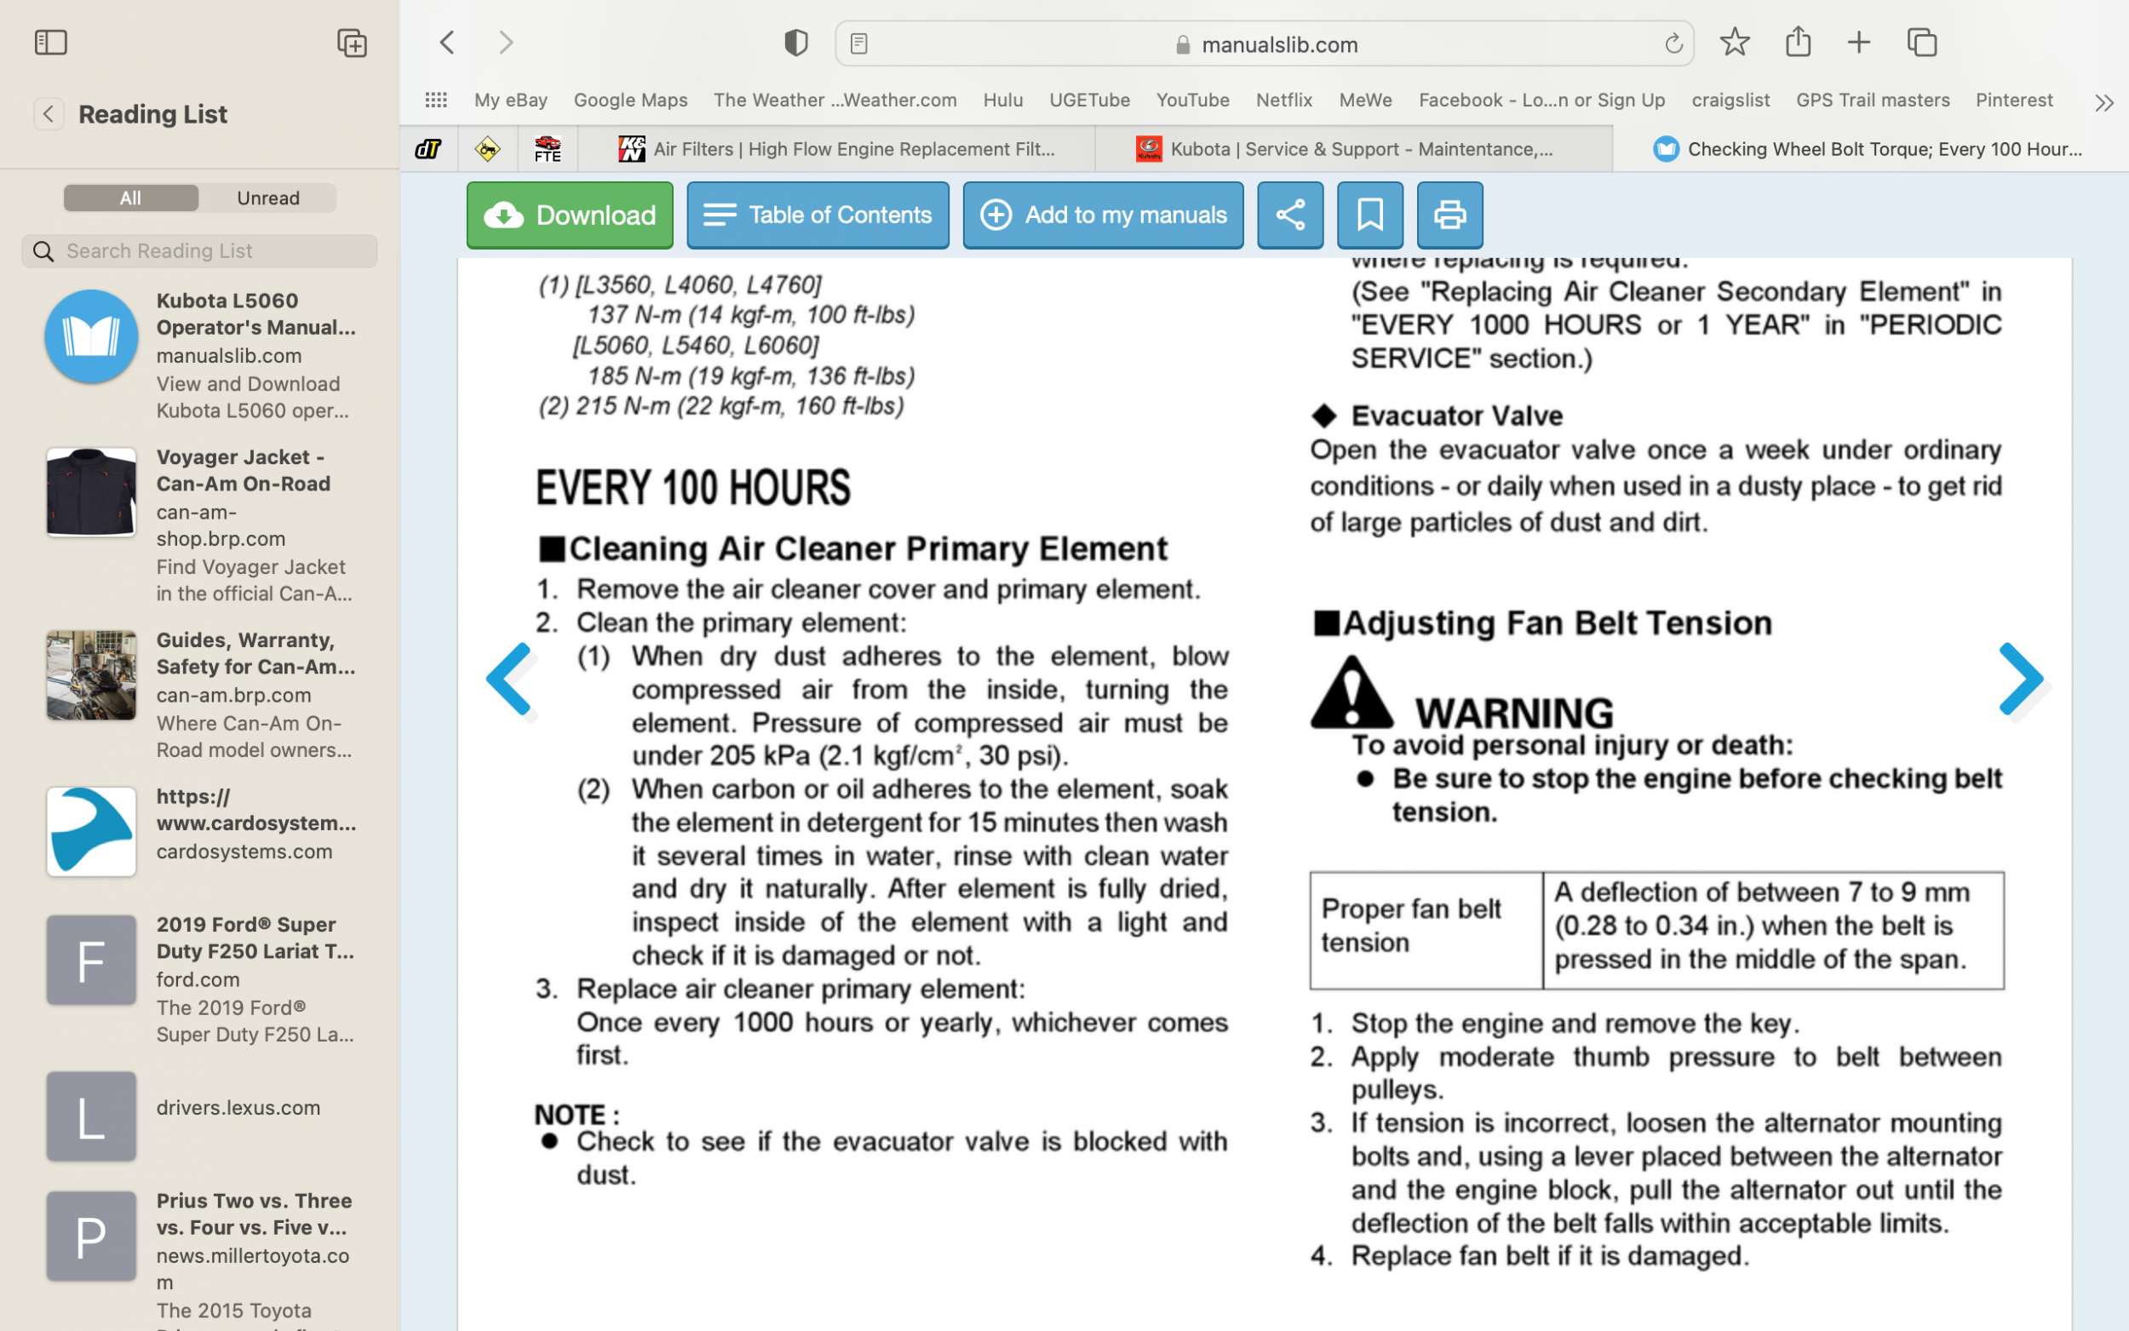Go to next manual page arrow
The height and width of the screenshot is (1331, 2129).
2022,679
